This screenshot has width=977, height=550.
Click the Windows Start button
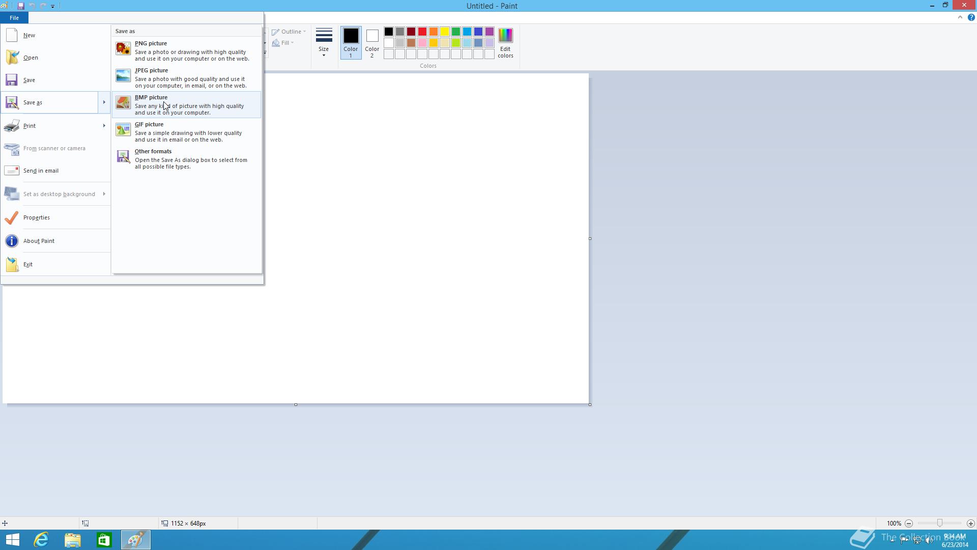[x=11, y=539]
